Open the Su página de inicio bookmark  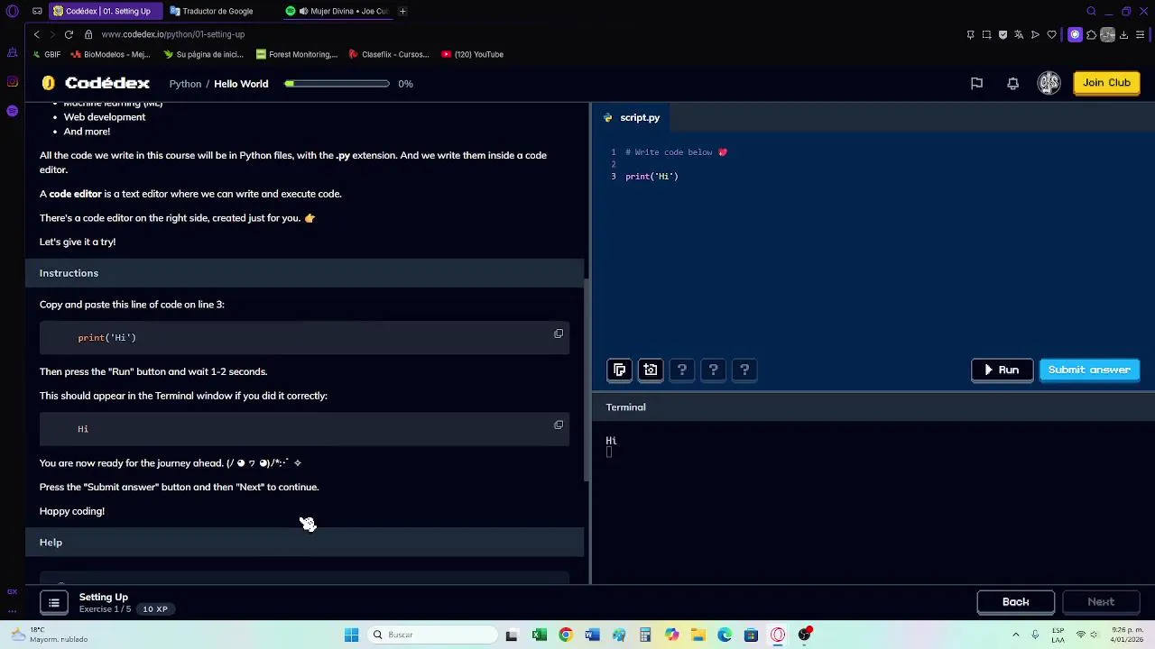[203, 54]
